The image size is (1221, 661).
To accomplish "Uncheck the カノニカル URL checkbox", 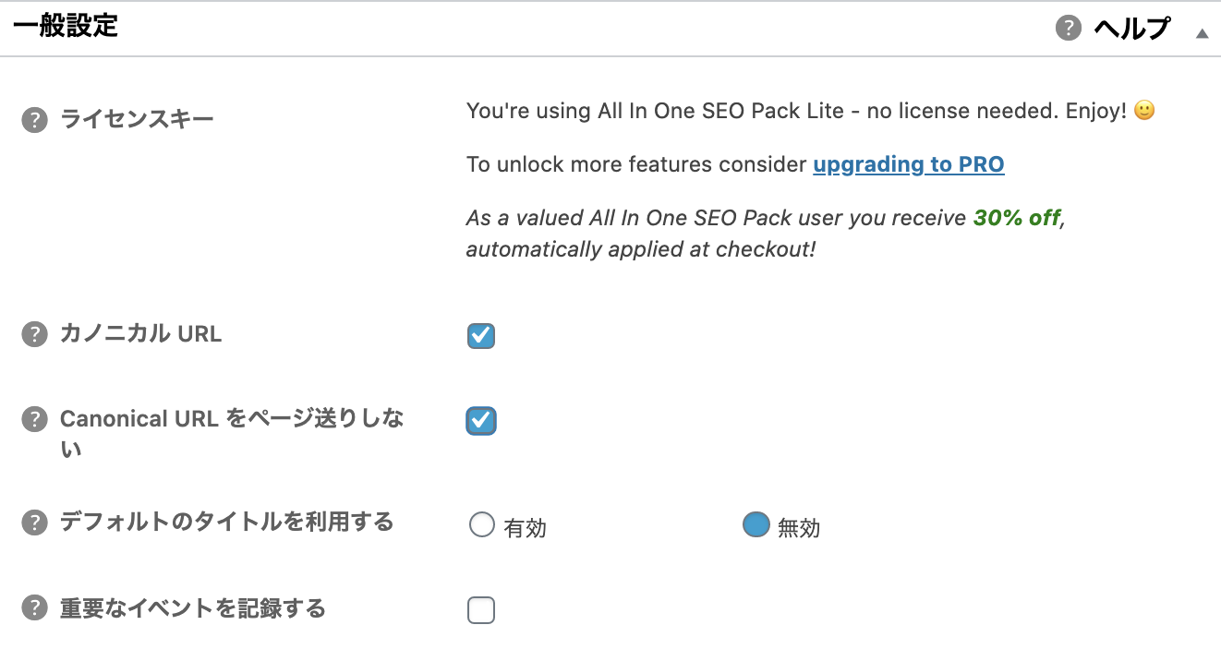I will [480, 336].
